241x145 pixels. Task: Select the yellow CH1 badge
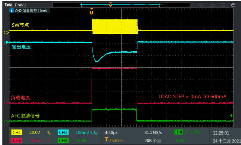[16, 132]
